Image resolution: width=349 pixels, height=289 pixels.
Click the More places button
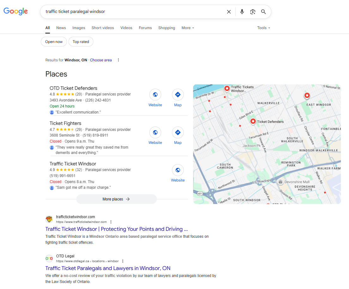pyautogui.click(x=116, y=199)
